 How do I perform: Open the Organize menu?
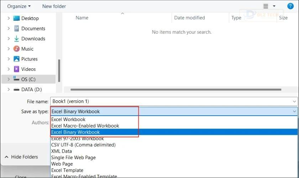coord(19,6)
